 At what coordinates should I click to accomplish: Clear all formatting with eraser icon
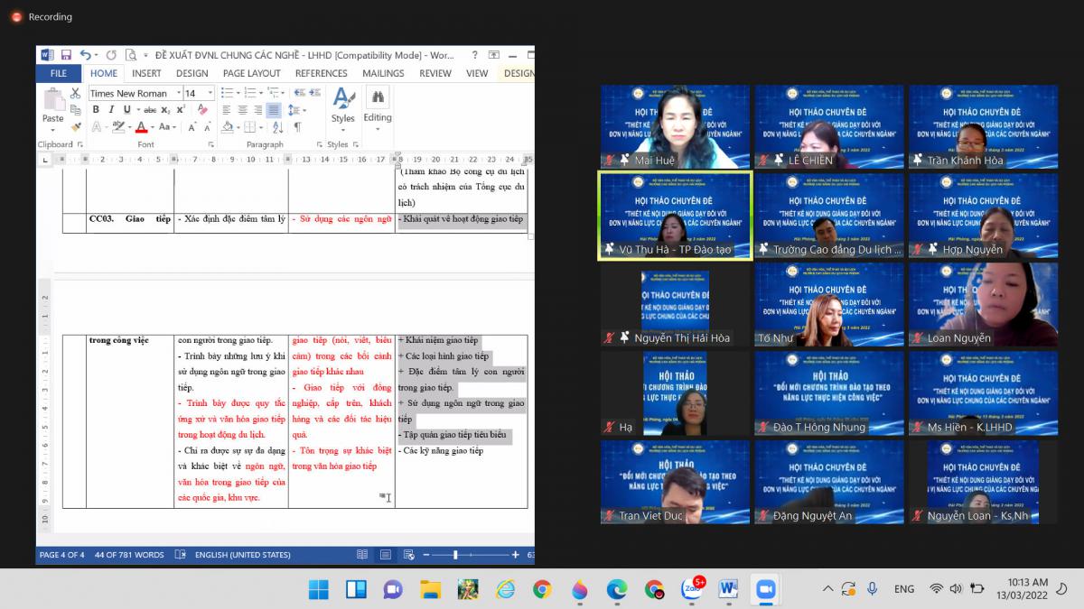pyautogui.click(x=202, y=109)
